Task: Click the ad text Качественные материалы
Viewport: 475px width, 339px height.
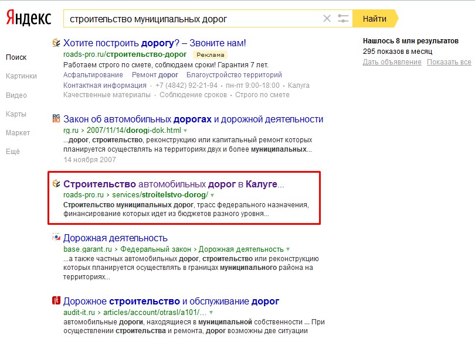Action: (107, 95)
